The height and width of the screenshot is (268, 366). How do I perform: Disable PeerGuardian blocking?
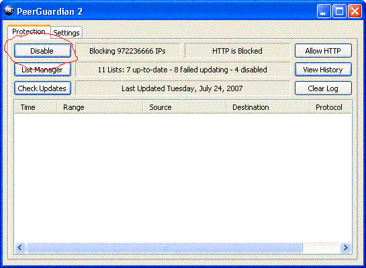pyautogui.click(x=42, y=50)
